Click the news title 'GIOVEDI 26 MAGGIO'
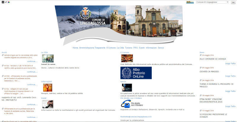This screenshot has width=237, height=122. coord(209,71)
